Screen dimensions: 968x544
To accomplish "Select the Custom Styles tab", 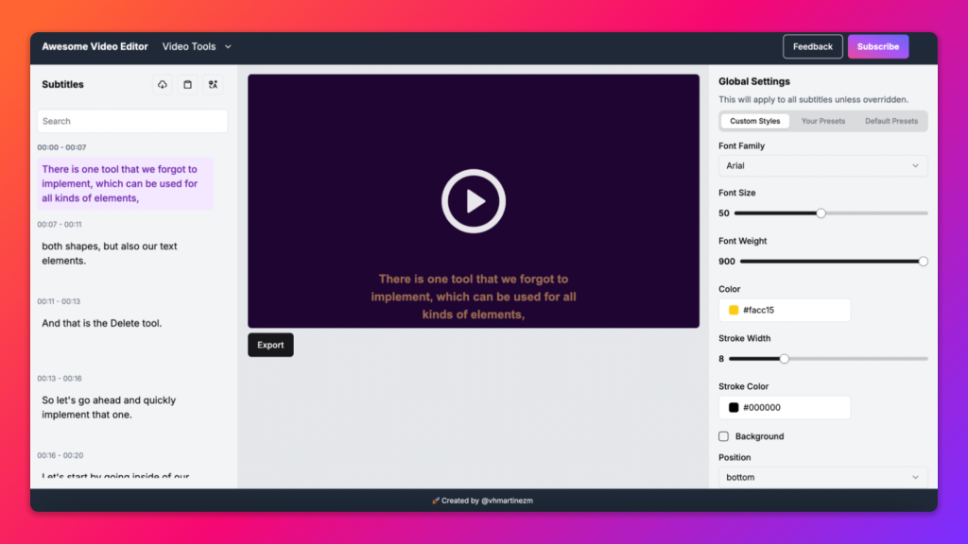I will point(754,121).
